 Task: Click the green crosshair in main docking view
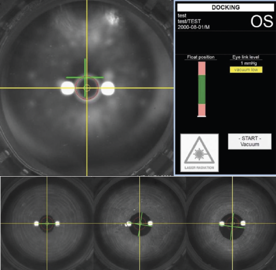coord(85,77)
